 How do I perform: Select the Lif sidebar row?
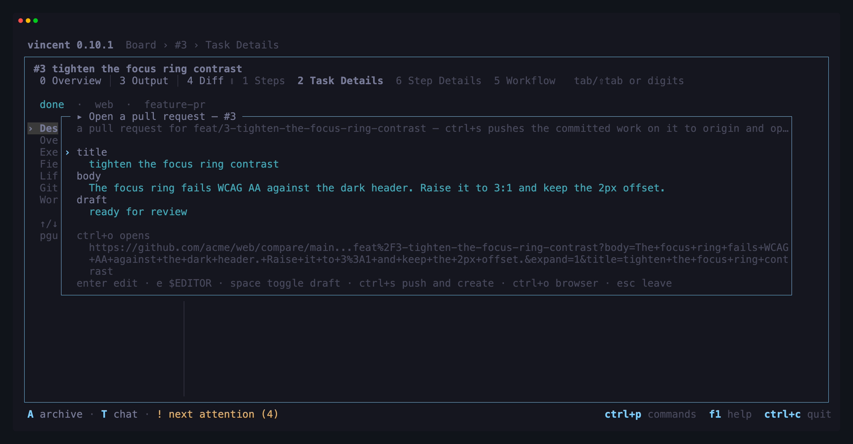coord(49,176)
